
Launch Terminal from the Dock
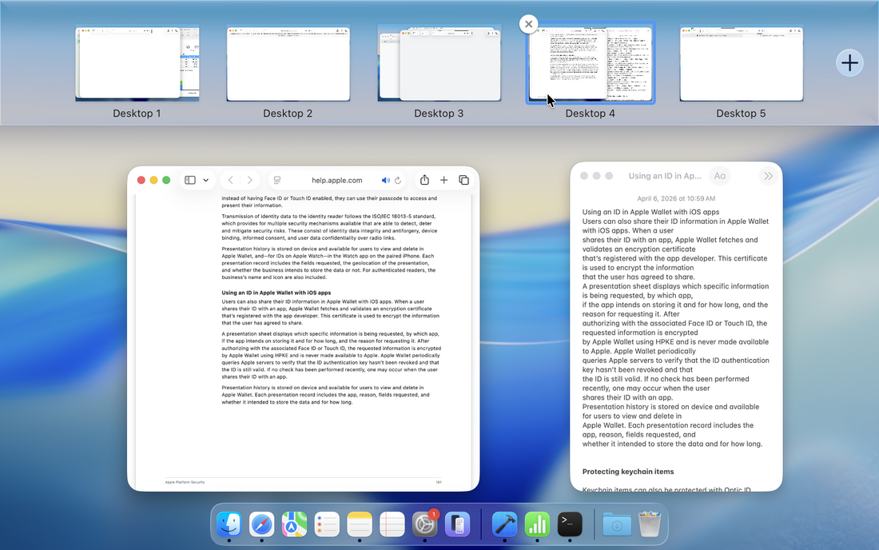click(570, 524)
